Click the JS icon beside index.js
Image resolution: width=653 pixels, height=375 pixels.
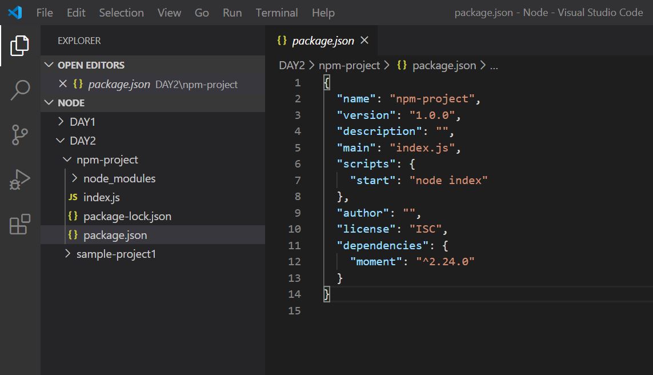pos(73,197)
